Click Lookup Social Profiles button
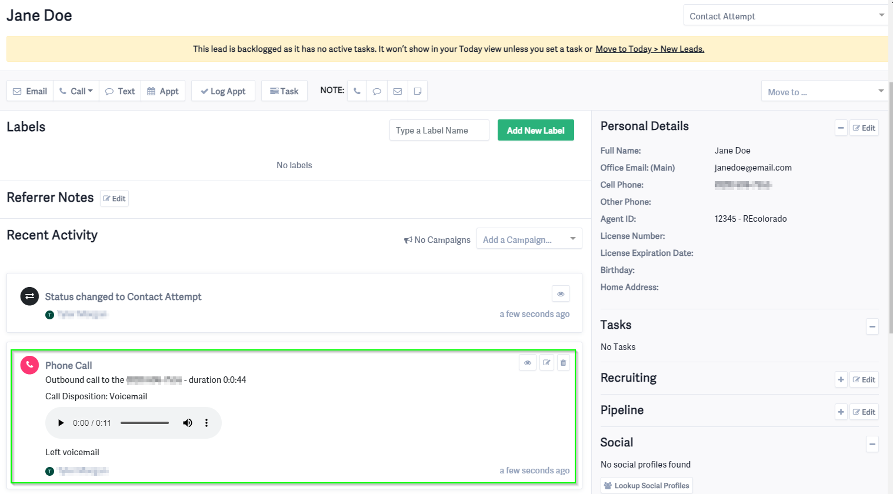893x494 pixels. tap(647, 486)
